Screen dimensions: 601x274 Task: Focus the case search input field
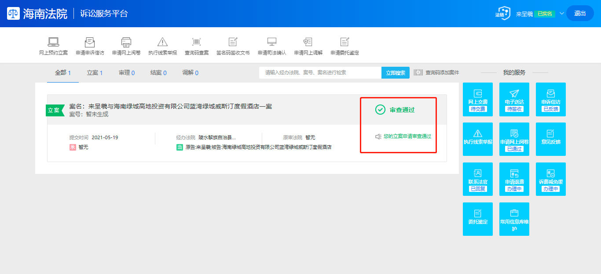(x=320, y=73)
